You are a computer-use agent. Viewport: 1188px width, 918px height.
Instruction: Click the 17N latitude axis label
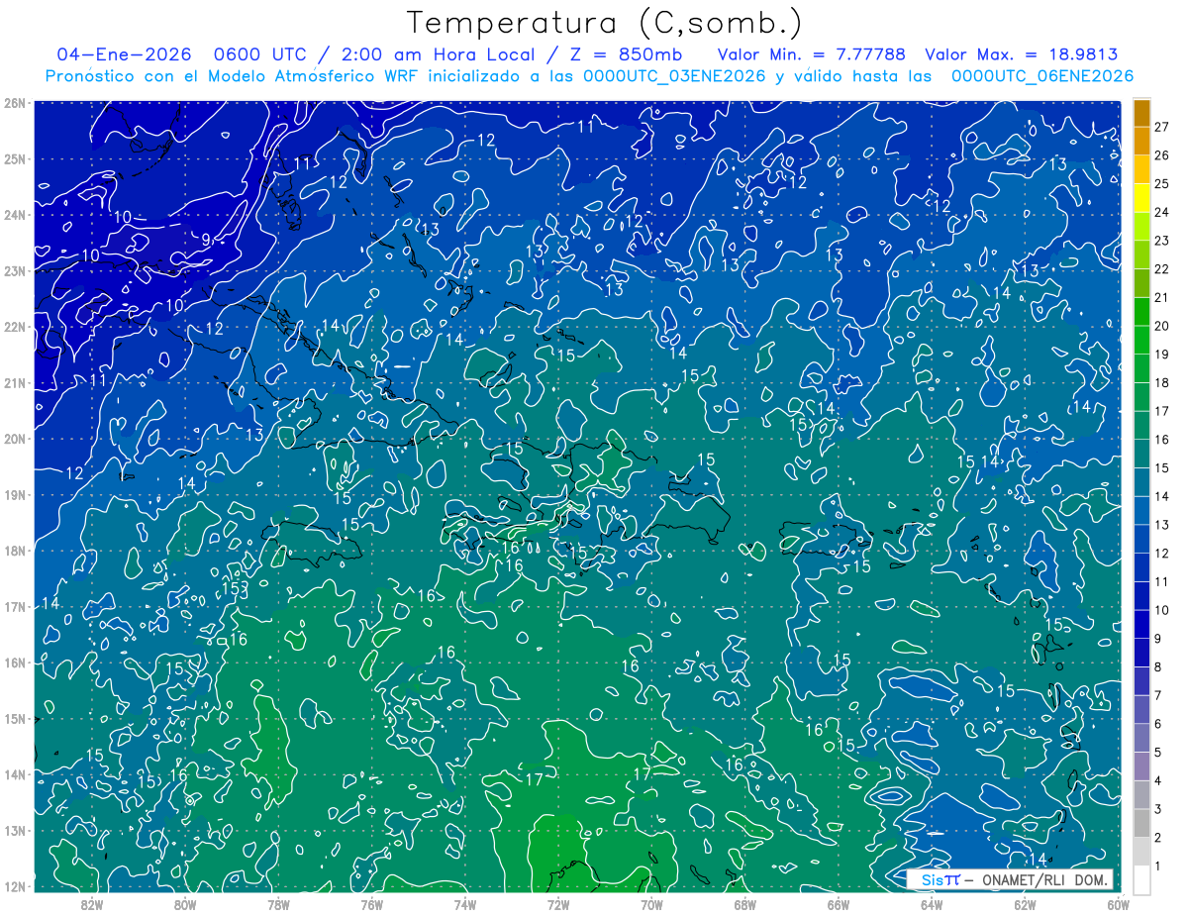(14, 606)
